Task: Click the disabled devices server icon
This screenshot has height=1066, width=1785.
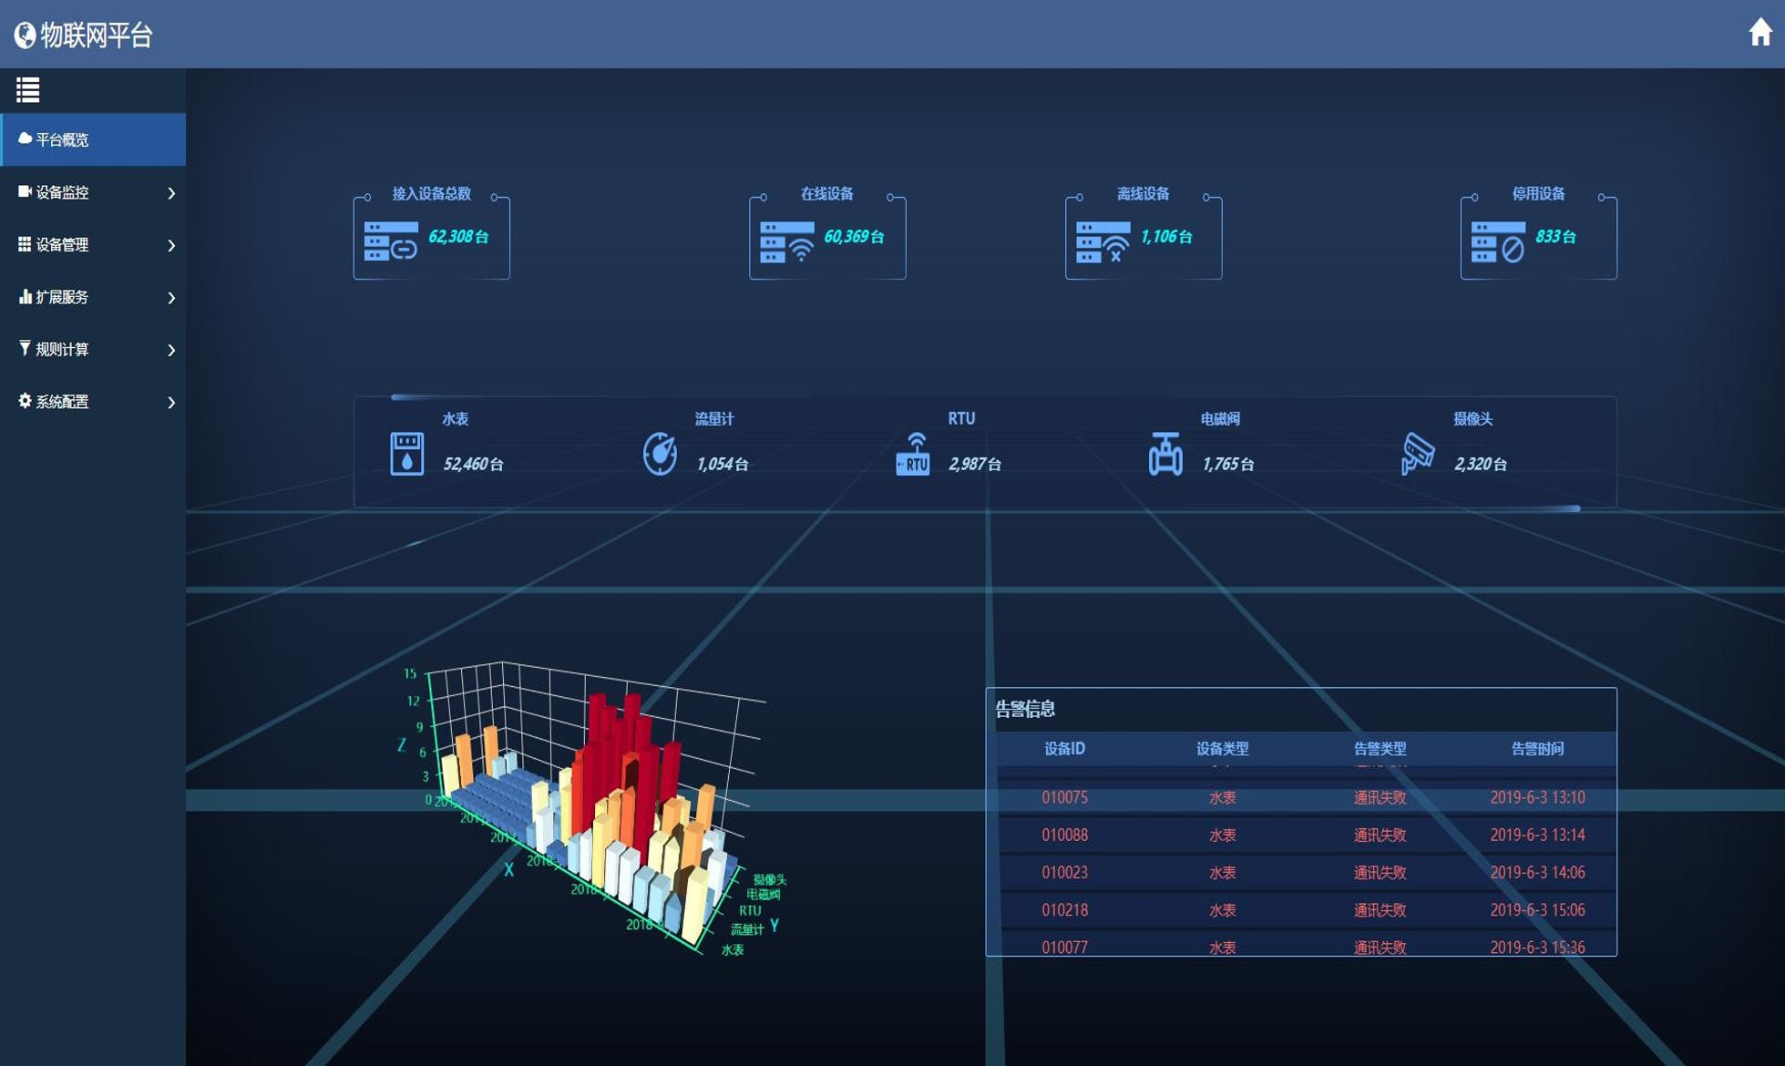Action: click(x=1498, y=241)
